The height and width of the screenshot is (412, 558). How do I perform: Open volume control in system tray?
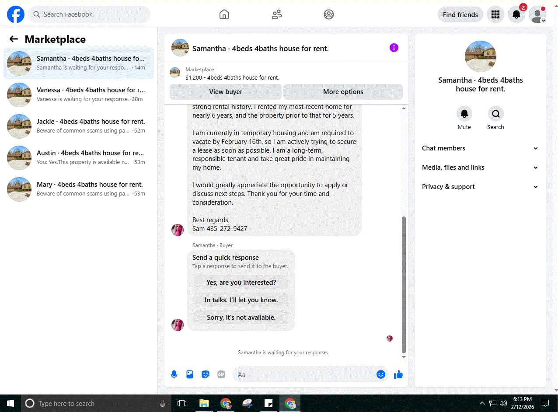pos(503,403)
